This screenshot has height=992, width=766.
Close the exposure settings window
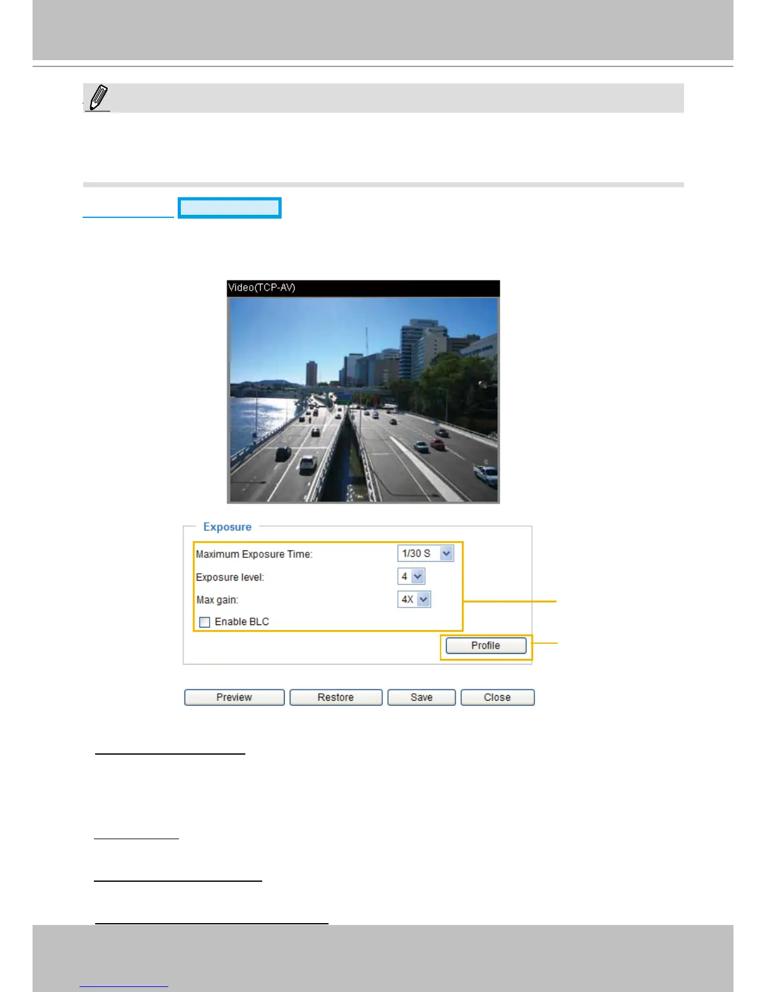pyautogui.click(x=498, y=698)
